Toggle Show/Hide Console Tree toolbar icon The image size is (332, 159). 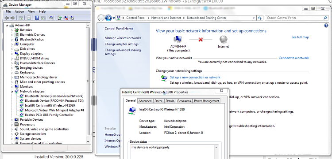pyautogui.click(x=21, y=18)
